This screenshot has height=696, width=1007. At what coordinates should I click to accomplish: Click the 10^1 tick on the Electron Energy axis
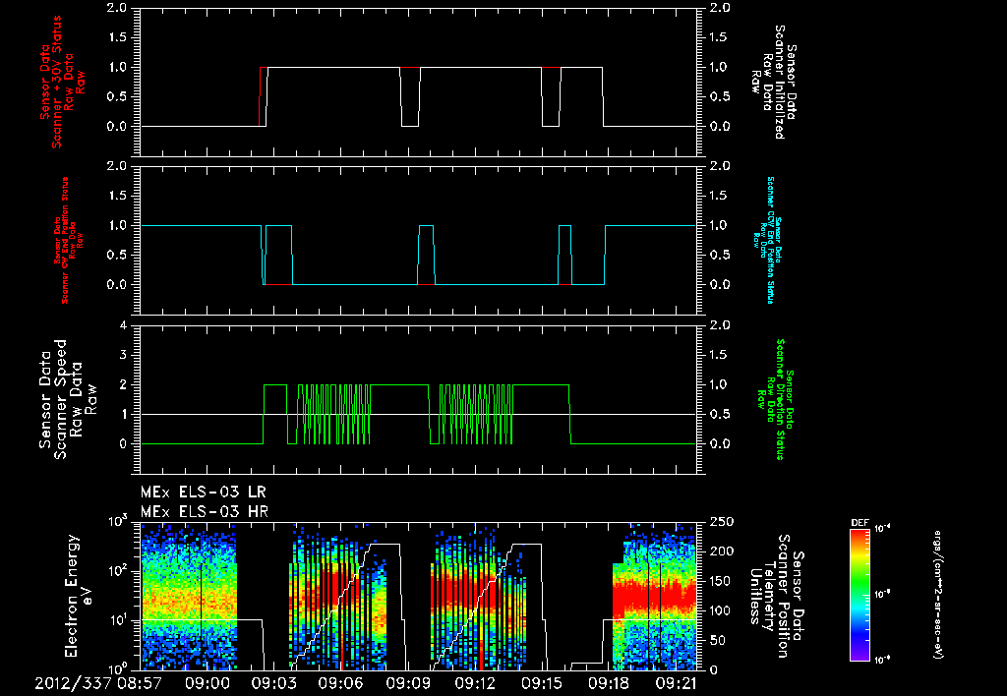[118, 619]
